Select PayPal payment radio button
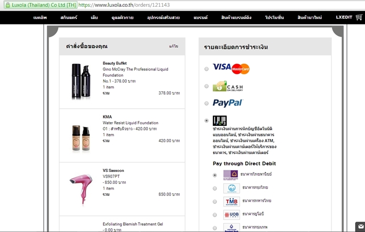 206,103
